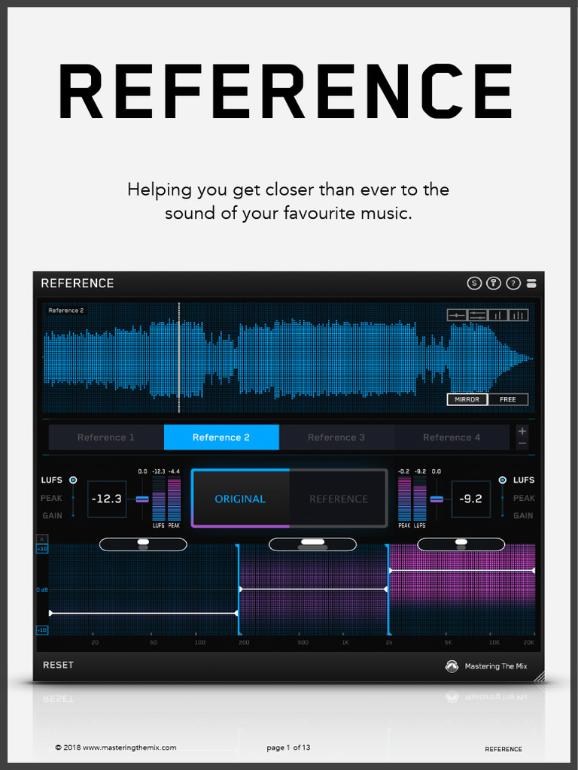Enable FREE playback mode
The width and height of the screenshot is (578, 770).
(x=508, y=400)
